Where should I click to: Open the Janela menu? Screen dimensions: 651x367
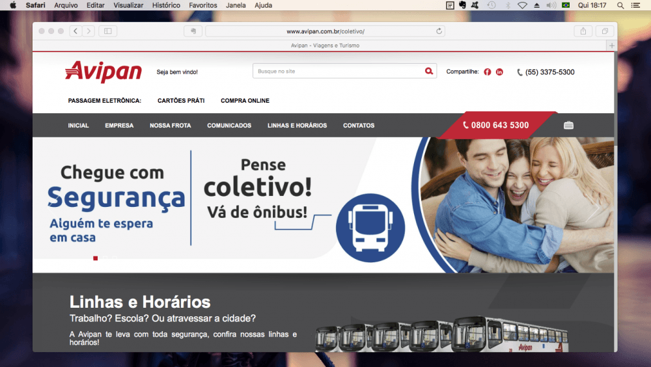(x=236, y=5)
